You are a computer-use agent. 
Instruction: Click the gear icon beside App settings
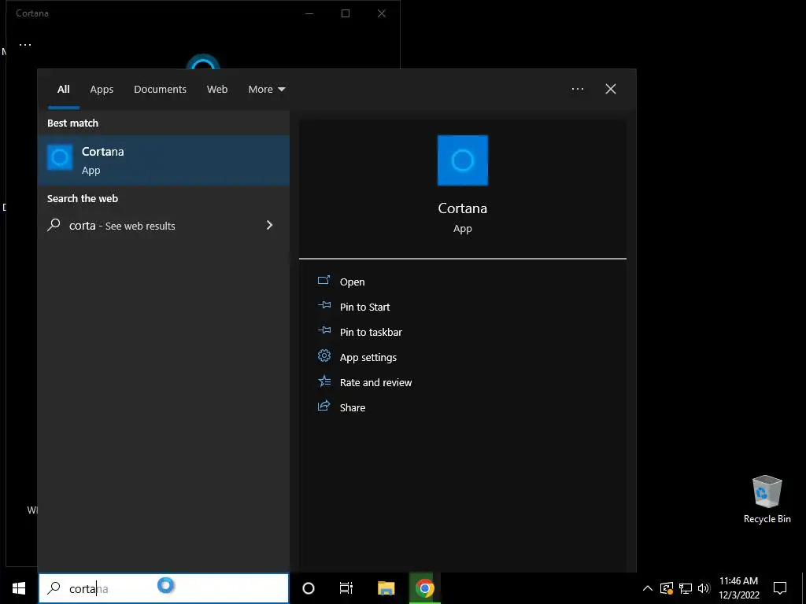point(324,355)
